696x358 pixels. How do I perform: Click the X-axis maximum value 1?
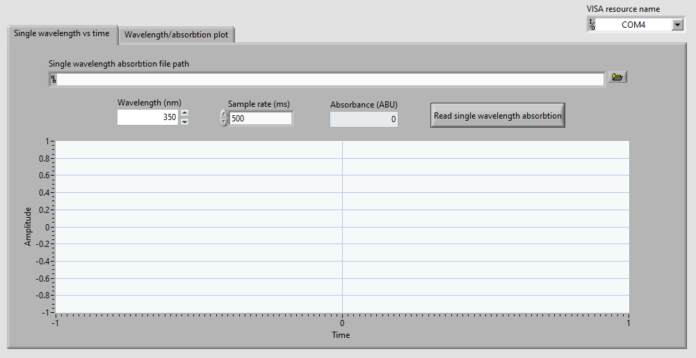click(629, 323)
